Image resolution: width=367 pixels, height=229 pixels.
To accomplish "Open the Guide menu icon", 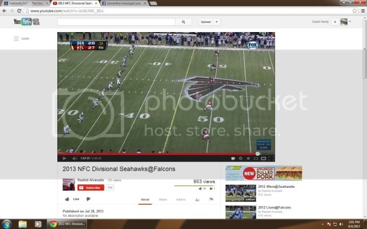I will pos(16,38).
